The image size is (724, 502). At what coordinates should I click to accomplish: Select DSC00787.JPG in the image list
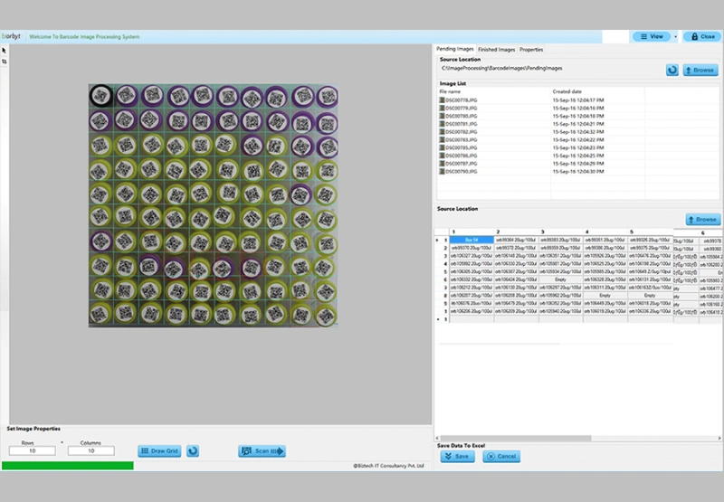(462, 164)
